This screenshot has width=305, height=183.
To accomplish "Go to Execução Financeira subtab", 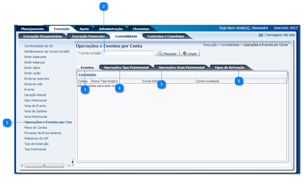I will click(x=88, y=36).
